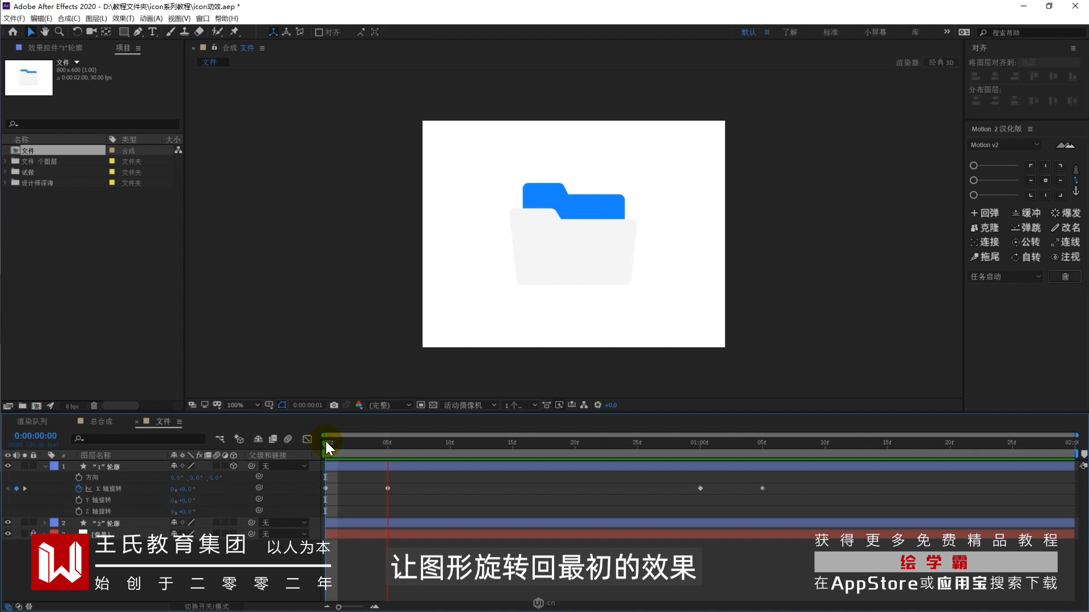
Task: Click the snapshot camera icon in viewer
Action: [334, 405]
